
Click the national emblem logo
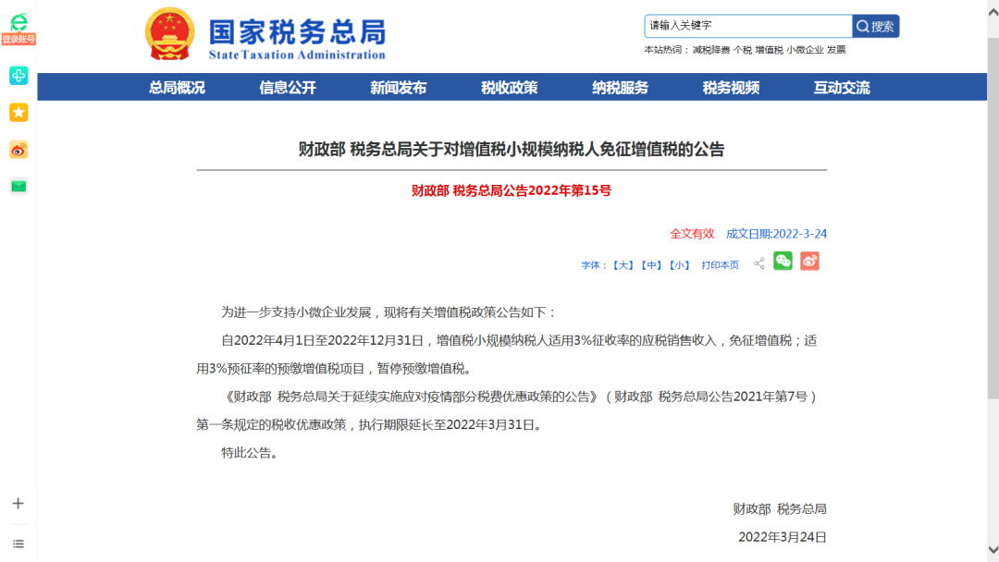coord(169,33)
